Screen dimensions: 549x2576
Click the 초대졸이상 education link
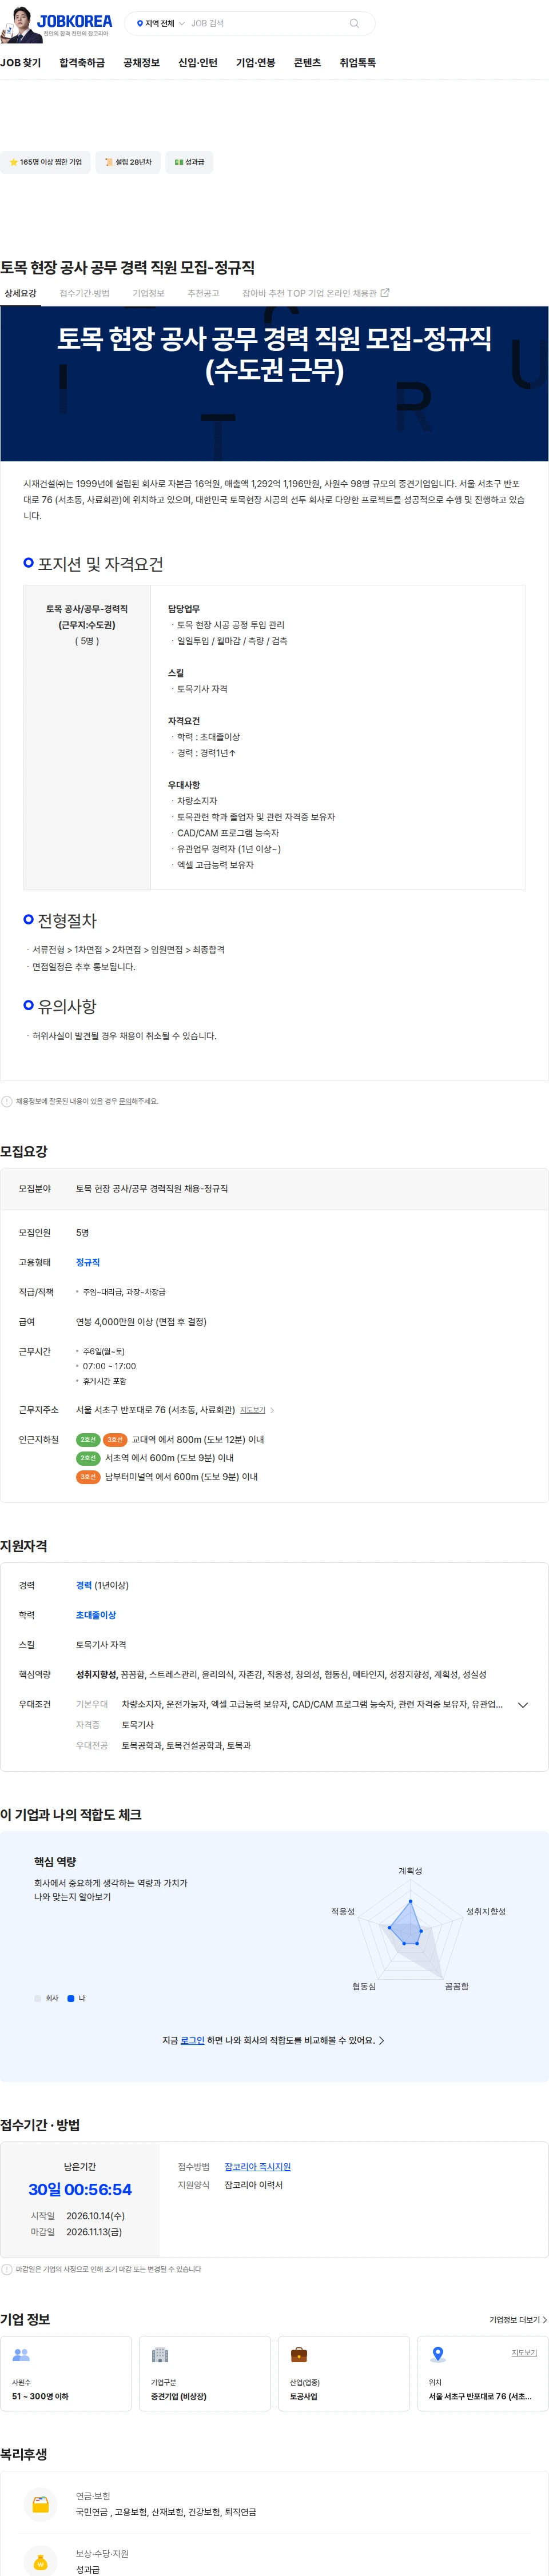click(x=96, y=1616)
